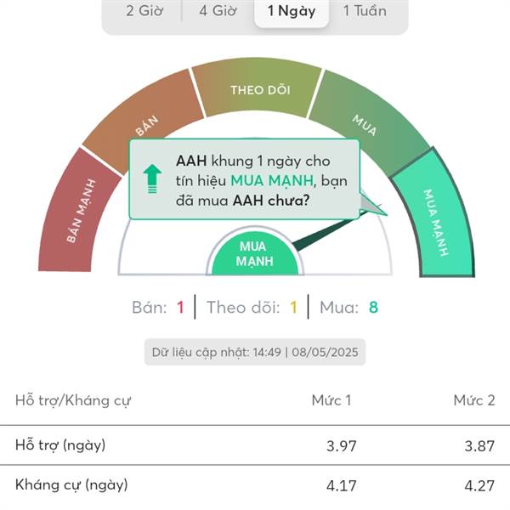Select the 4 Giờ timeframe tab
Viewport: 510px width, 510px height.
[218, 11]
